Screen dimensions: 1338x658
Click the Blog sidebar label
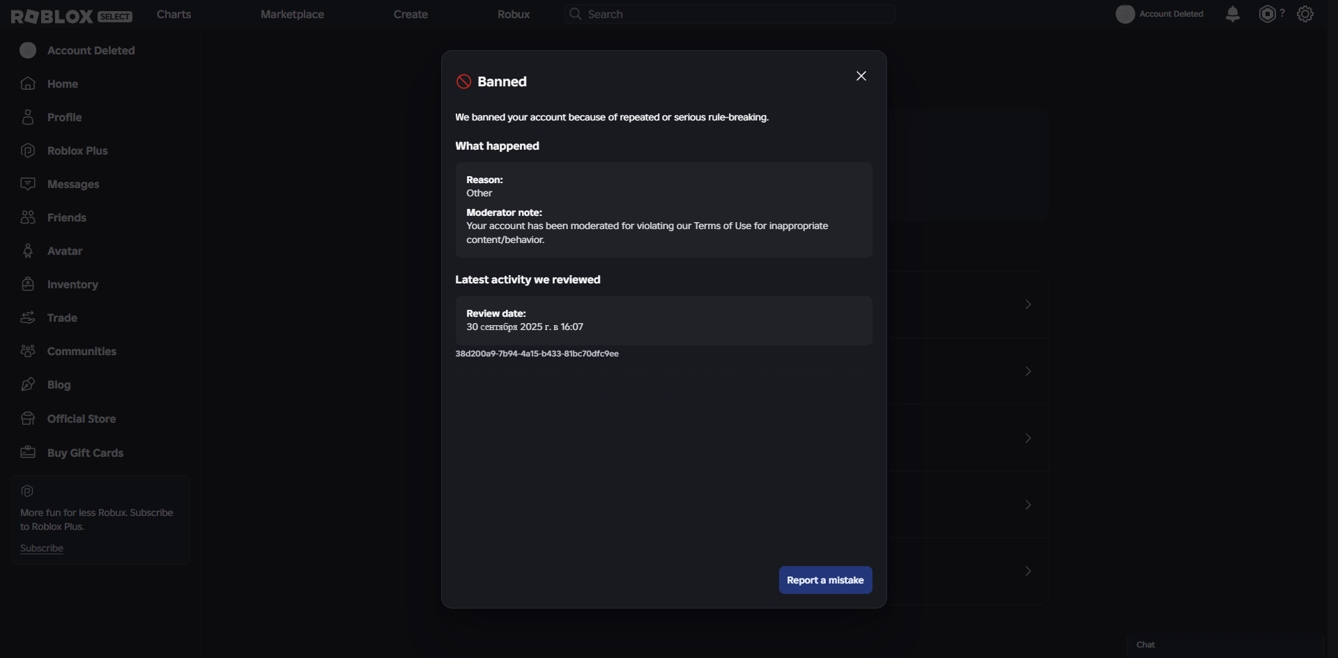59,384
